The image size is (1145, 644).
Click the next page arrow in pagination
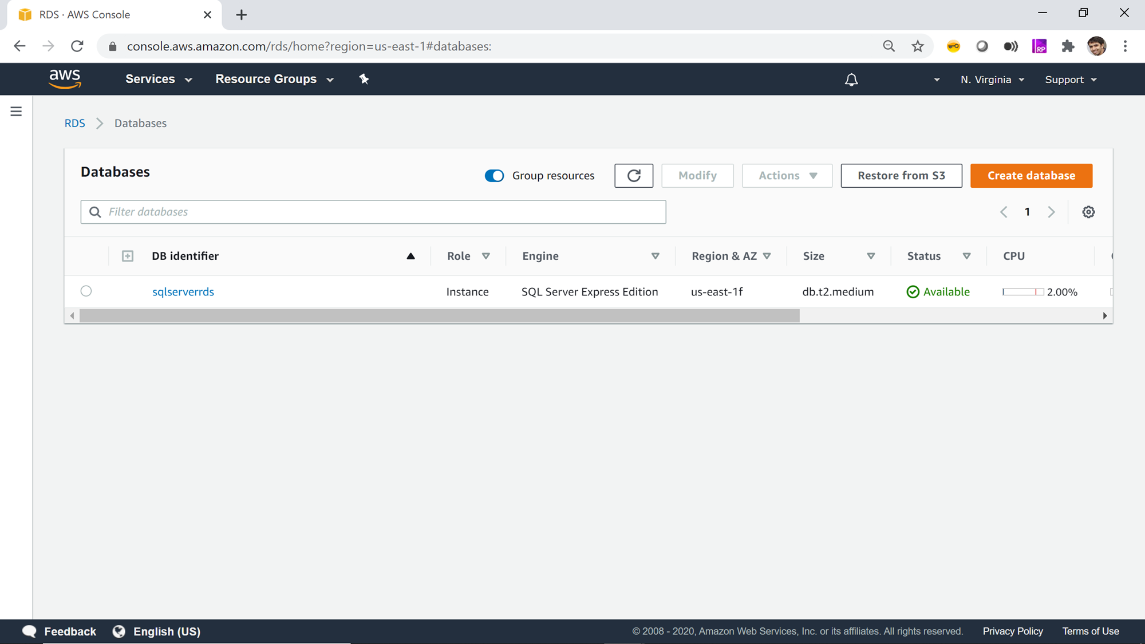[x=1051, y=212]
